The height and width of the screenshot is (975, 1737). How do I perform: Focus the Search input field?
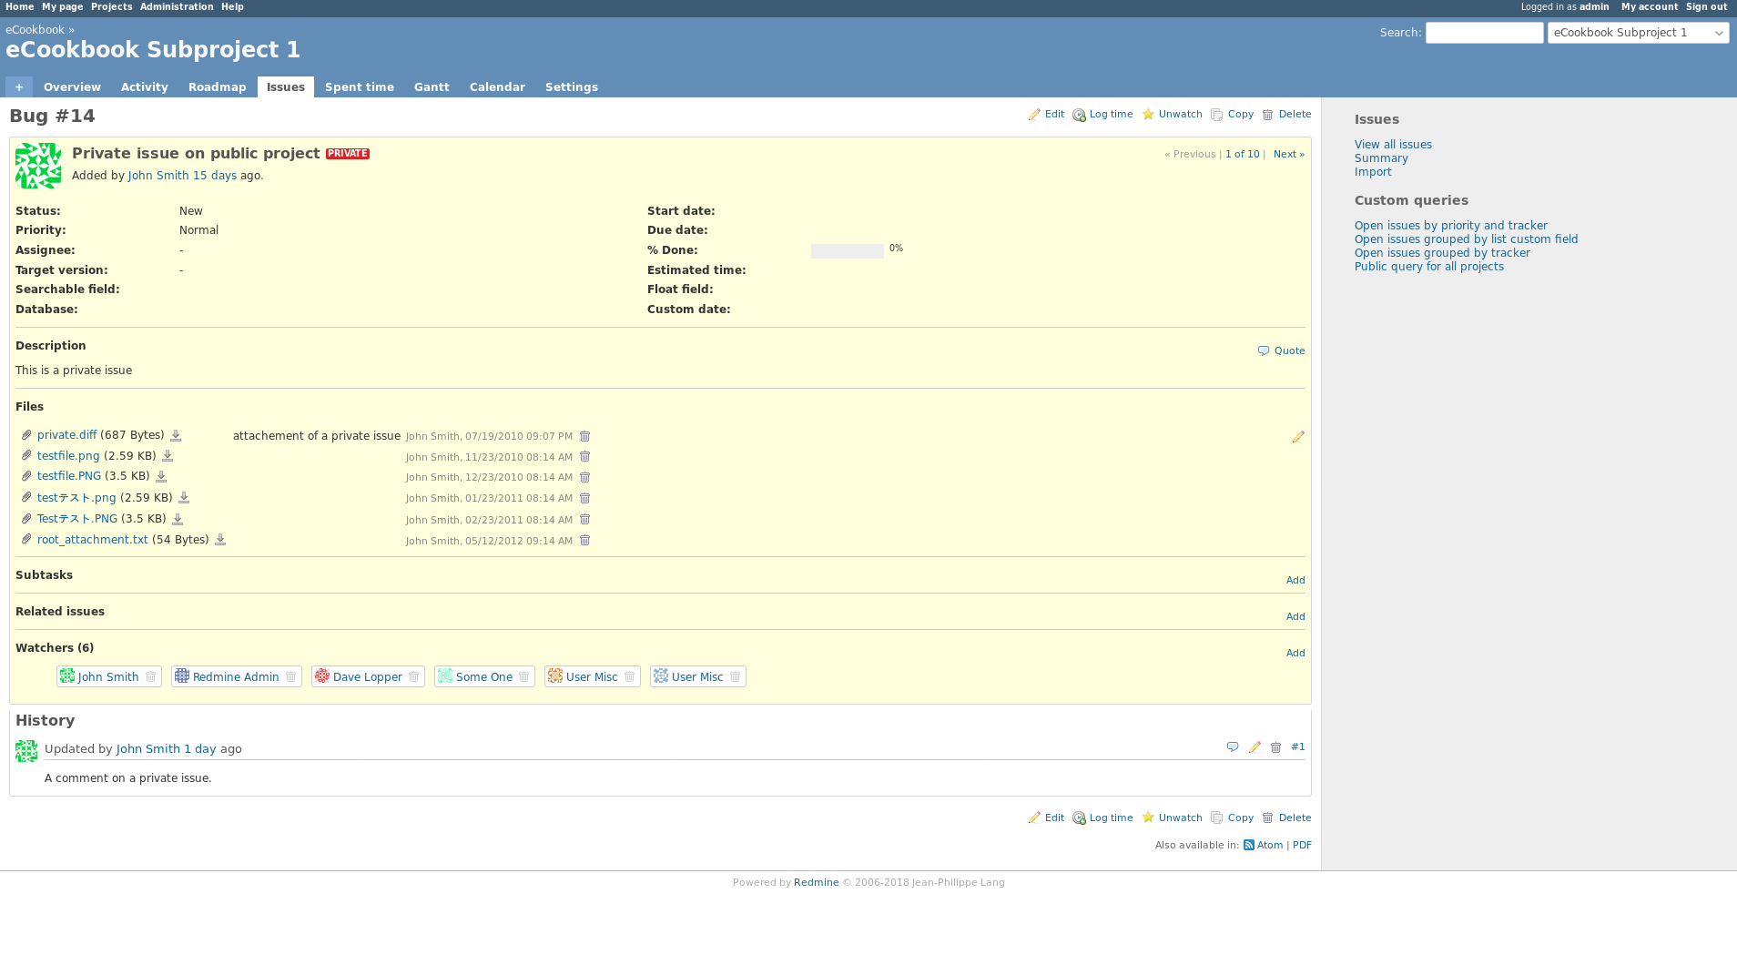1484,33
